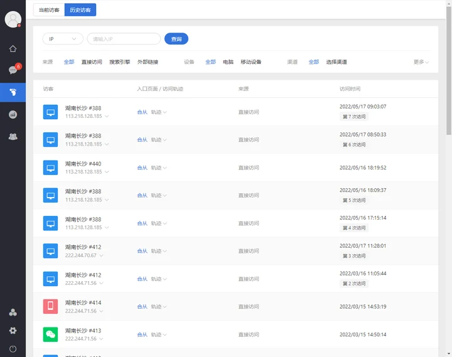The image size is (452, 357).
Task: Click desktop icon for 2022/03/17 visit
Action: pos(50,251)
